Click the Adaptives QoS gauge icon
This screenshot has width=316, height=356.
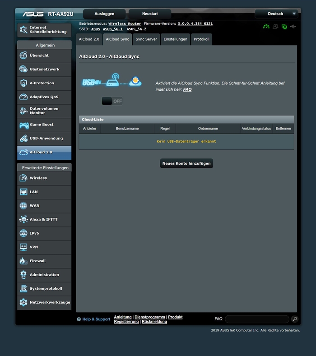tap(23, 97)
